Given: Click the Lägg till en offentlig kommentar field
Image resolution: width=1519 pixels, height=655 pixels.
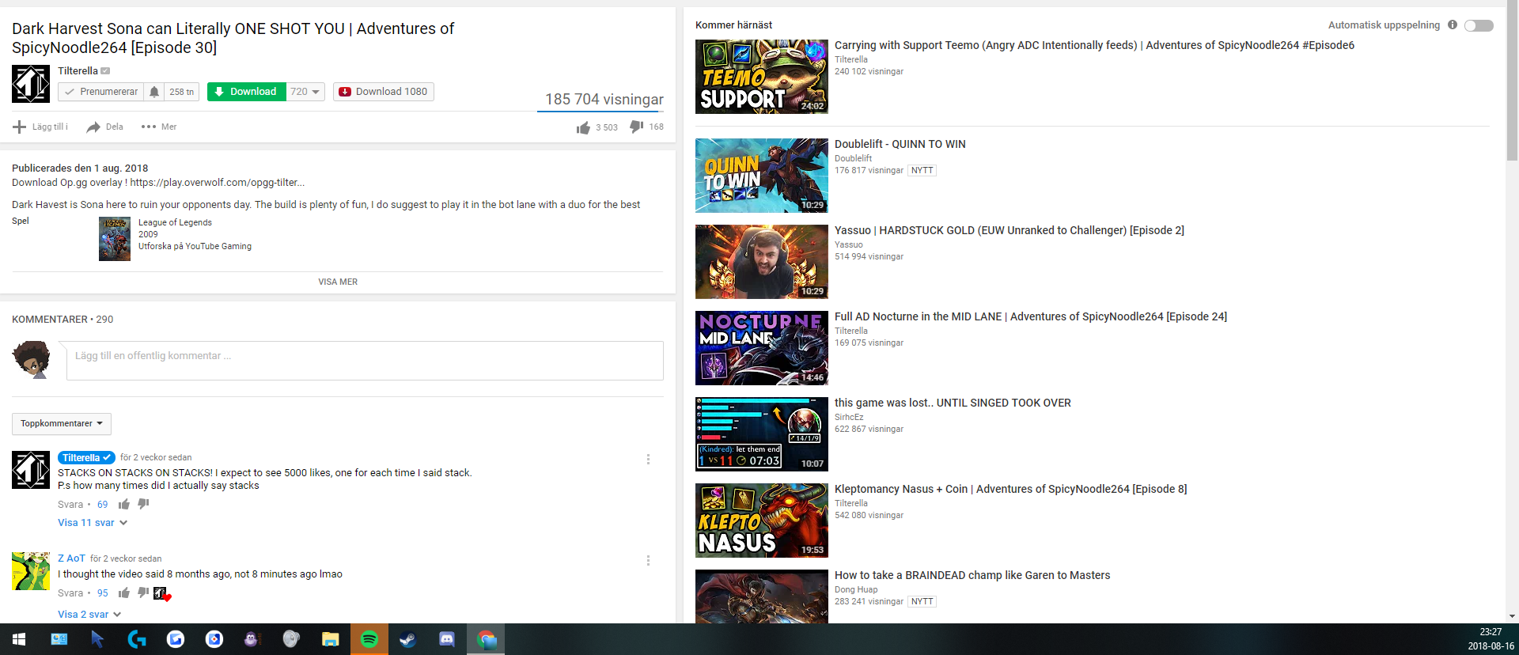Looking at the screenshot, I should click(x=365, y=361).
